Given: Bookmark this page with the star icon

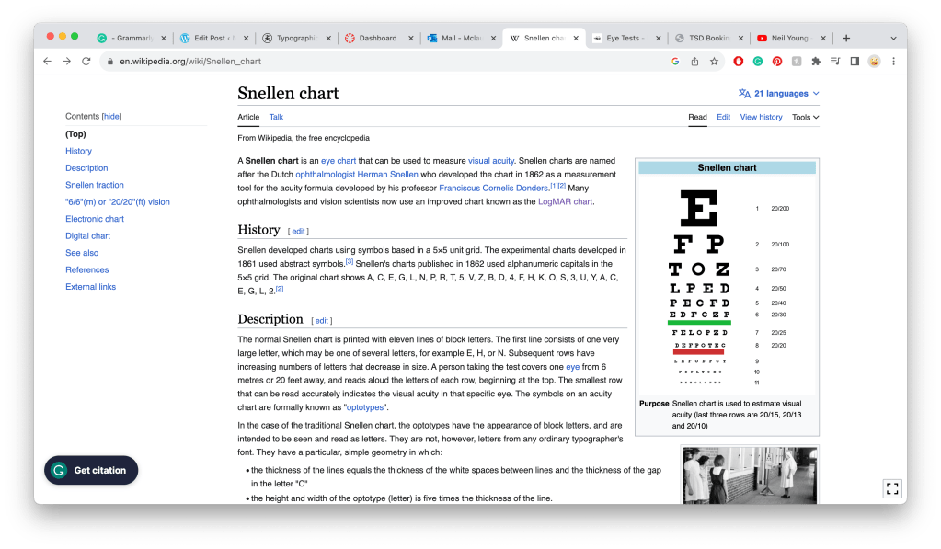Looking at the screenshot, I should tap(714, 62).
